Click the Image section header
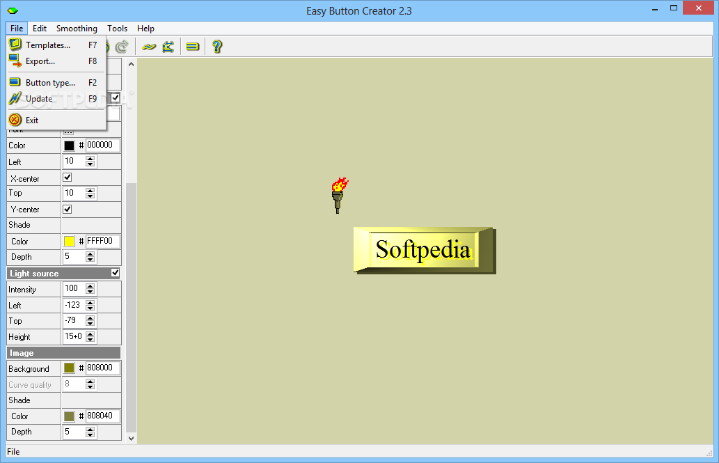The image size is (719, 463). point(63,353)
